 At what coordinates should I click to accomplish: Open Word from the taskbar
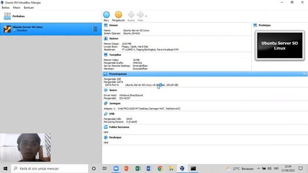(149, 169)
